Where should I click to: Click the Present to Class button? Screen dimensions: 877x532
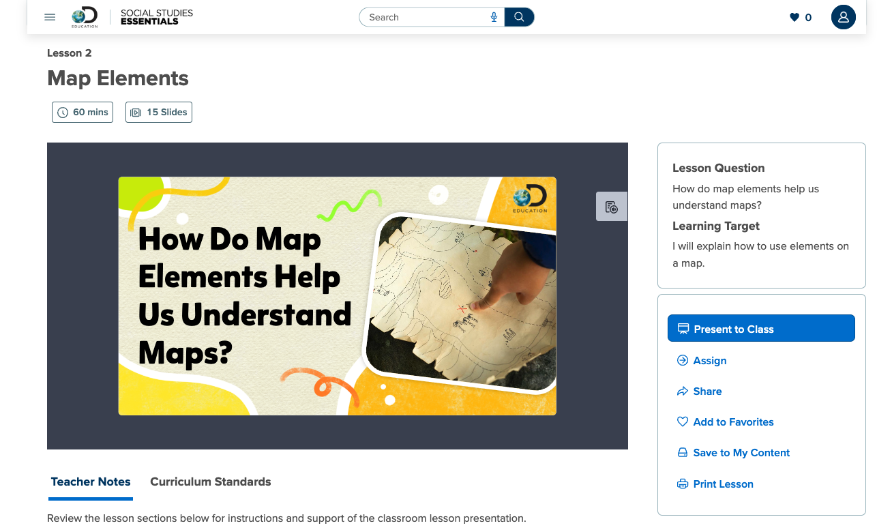pyautogui.click(x=761, y=329)
